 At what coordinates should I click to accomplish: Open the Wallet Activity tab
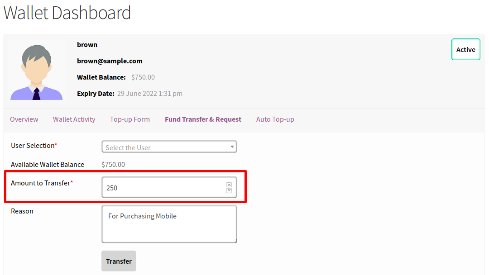coord(74,119)
